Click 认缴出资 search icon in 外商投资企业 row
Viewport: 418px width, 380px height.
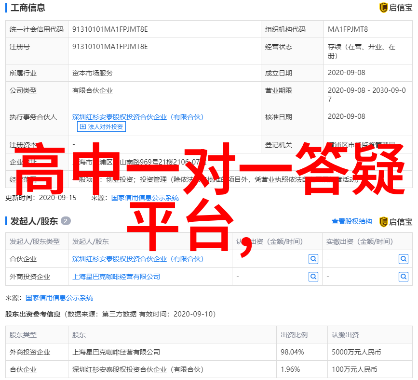coord(313,277)
